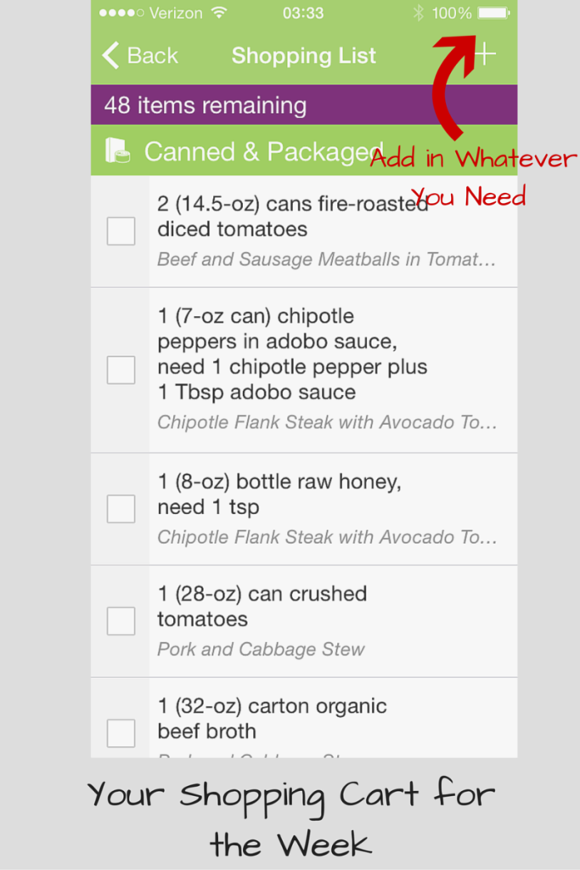This screenshot has height=870, width=580.
Task: Tap the Canned & Packaged category icon
Action: [x=117, y=151]
